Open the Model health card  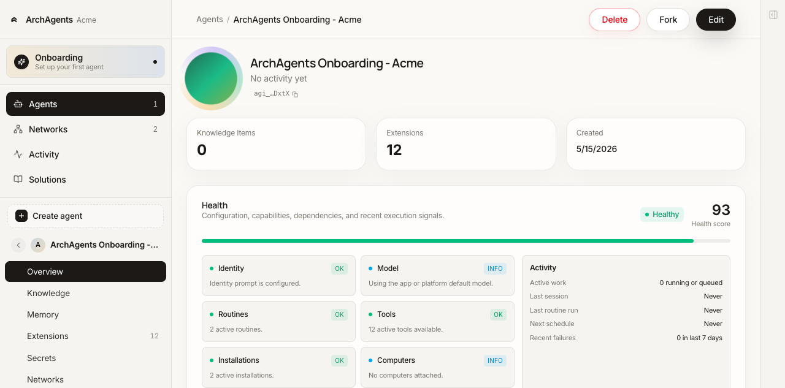[x=437, y=276]
